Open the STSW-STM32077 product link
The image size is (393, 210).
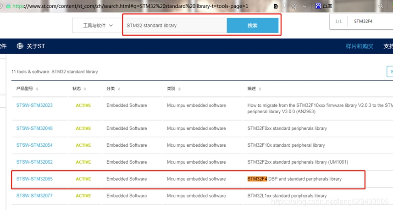[34, 195]
